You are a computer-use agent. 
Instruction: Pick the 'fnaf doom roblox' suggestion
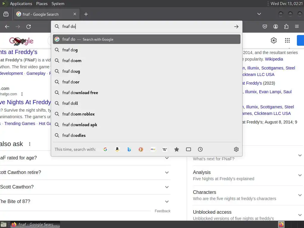pos(147,114)
